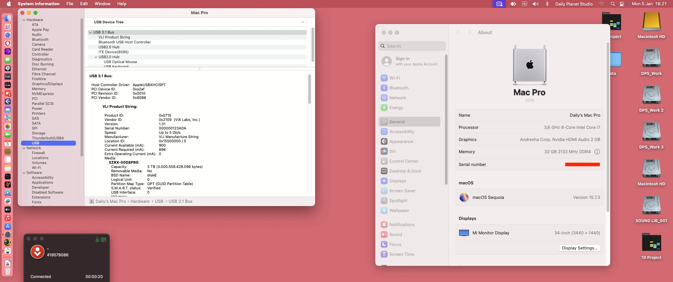Open the System Information app menu
The width and height of the screenshot is (673, 282).
click(38, 4)
